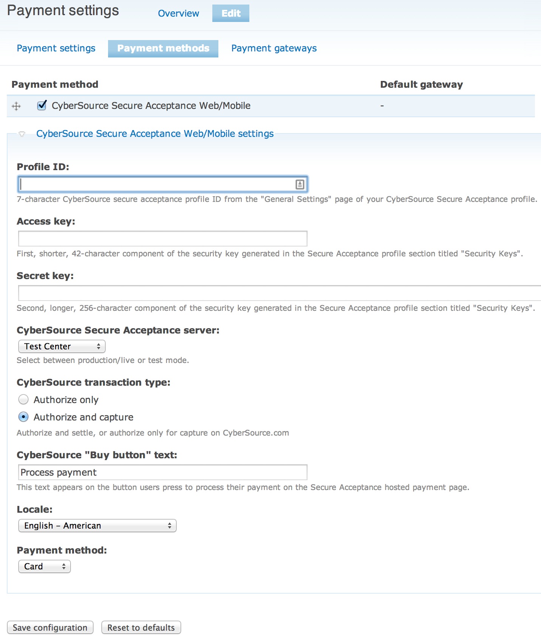Viewport: 541px width, 639px height.
Task: Click the Reset to defaults button
Action: (x=141, y=627)
